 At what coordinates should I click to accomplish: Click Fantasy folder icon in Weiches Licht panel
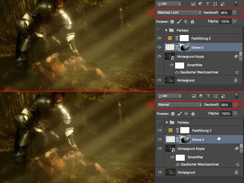coord(171,30)
